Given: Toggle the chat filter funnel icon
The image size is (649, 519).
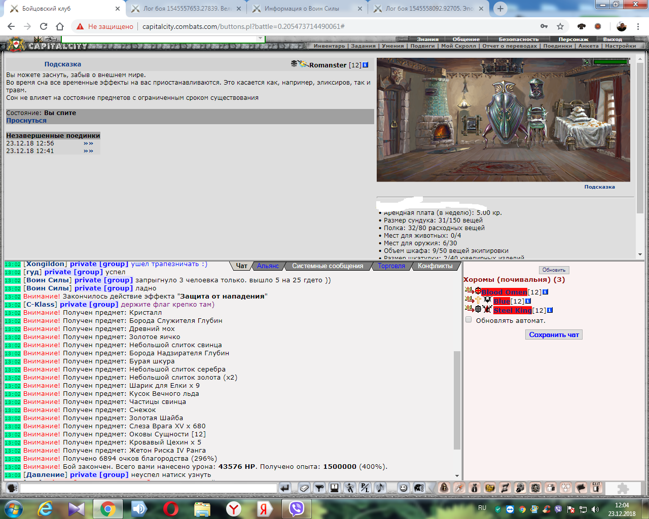Looking at the screenshot, I should pyautogui.click(x=319, y=488).
